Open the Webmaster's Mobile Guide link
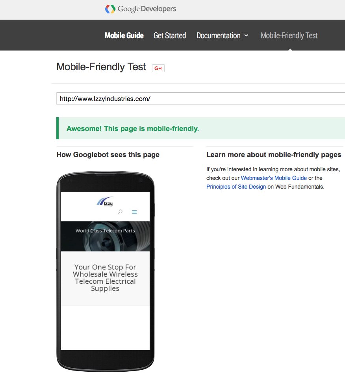 [x=274, y=178]
